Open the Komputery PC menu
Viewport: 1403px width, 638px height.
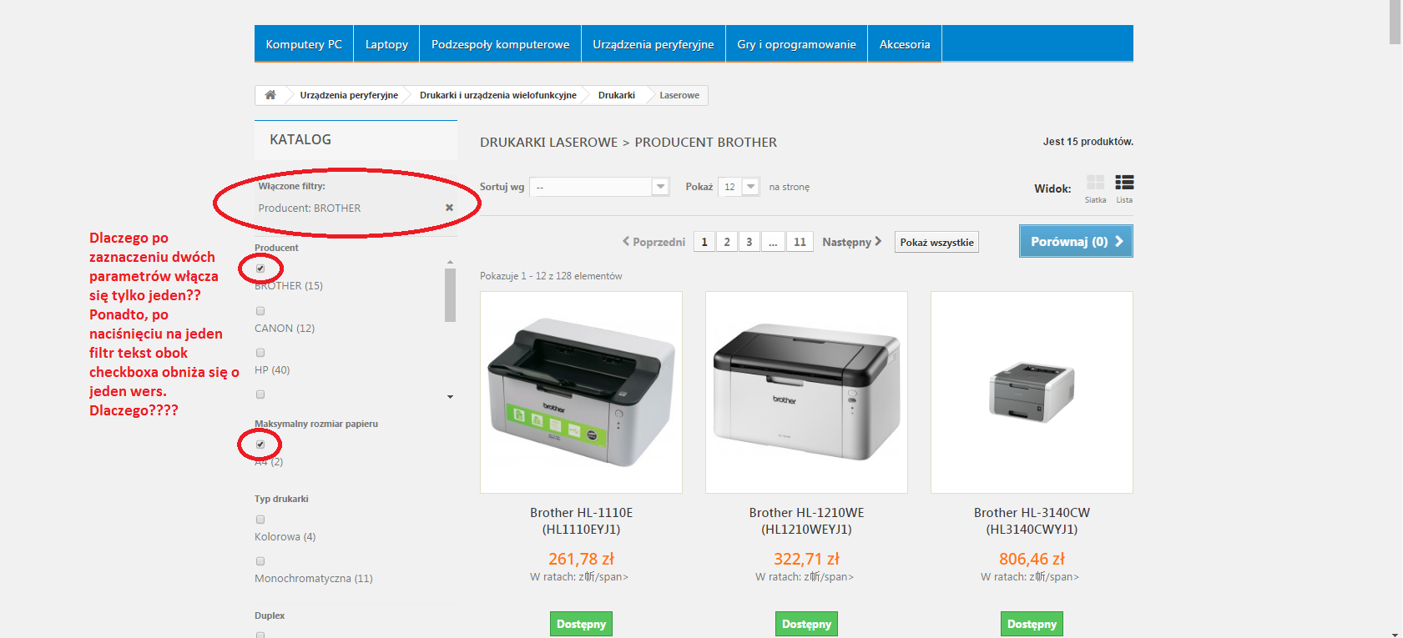coord(304,44)
